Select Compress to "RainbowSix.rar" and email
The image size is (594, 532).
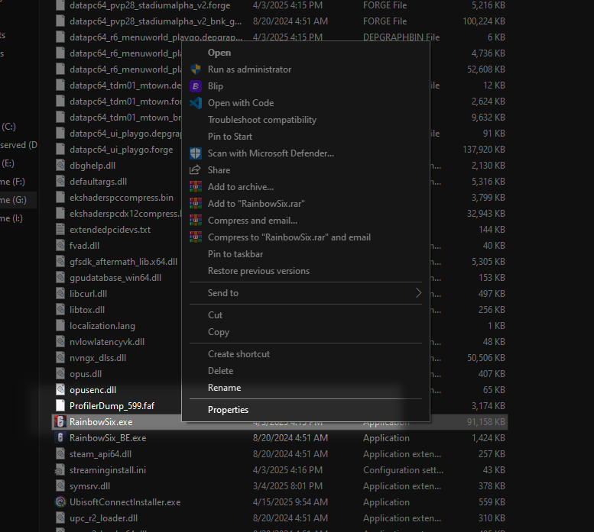tap(305, 237)
